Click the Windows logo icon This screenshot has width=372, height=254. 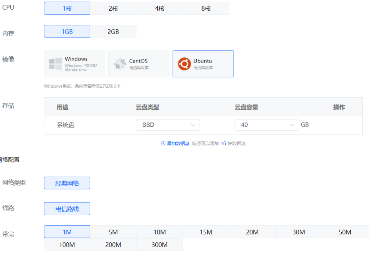pyautogui.click(x=56, y=64)
